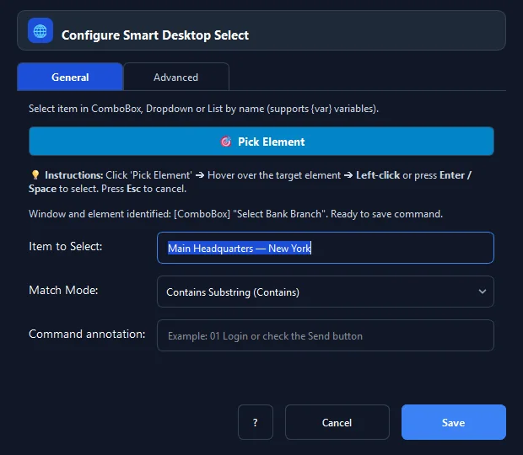Click the 'Command annotation:' label
The image size is (523, 455).
87,335
